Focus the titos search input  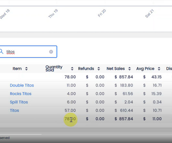coord(28,51)
